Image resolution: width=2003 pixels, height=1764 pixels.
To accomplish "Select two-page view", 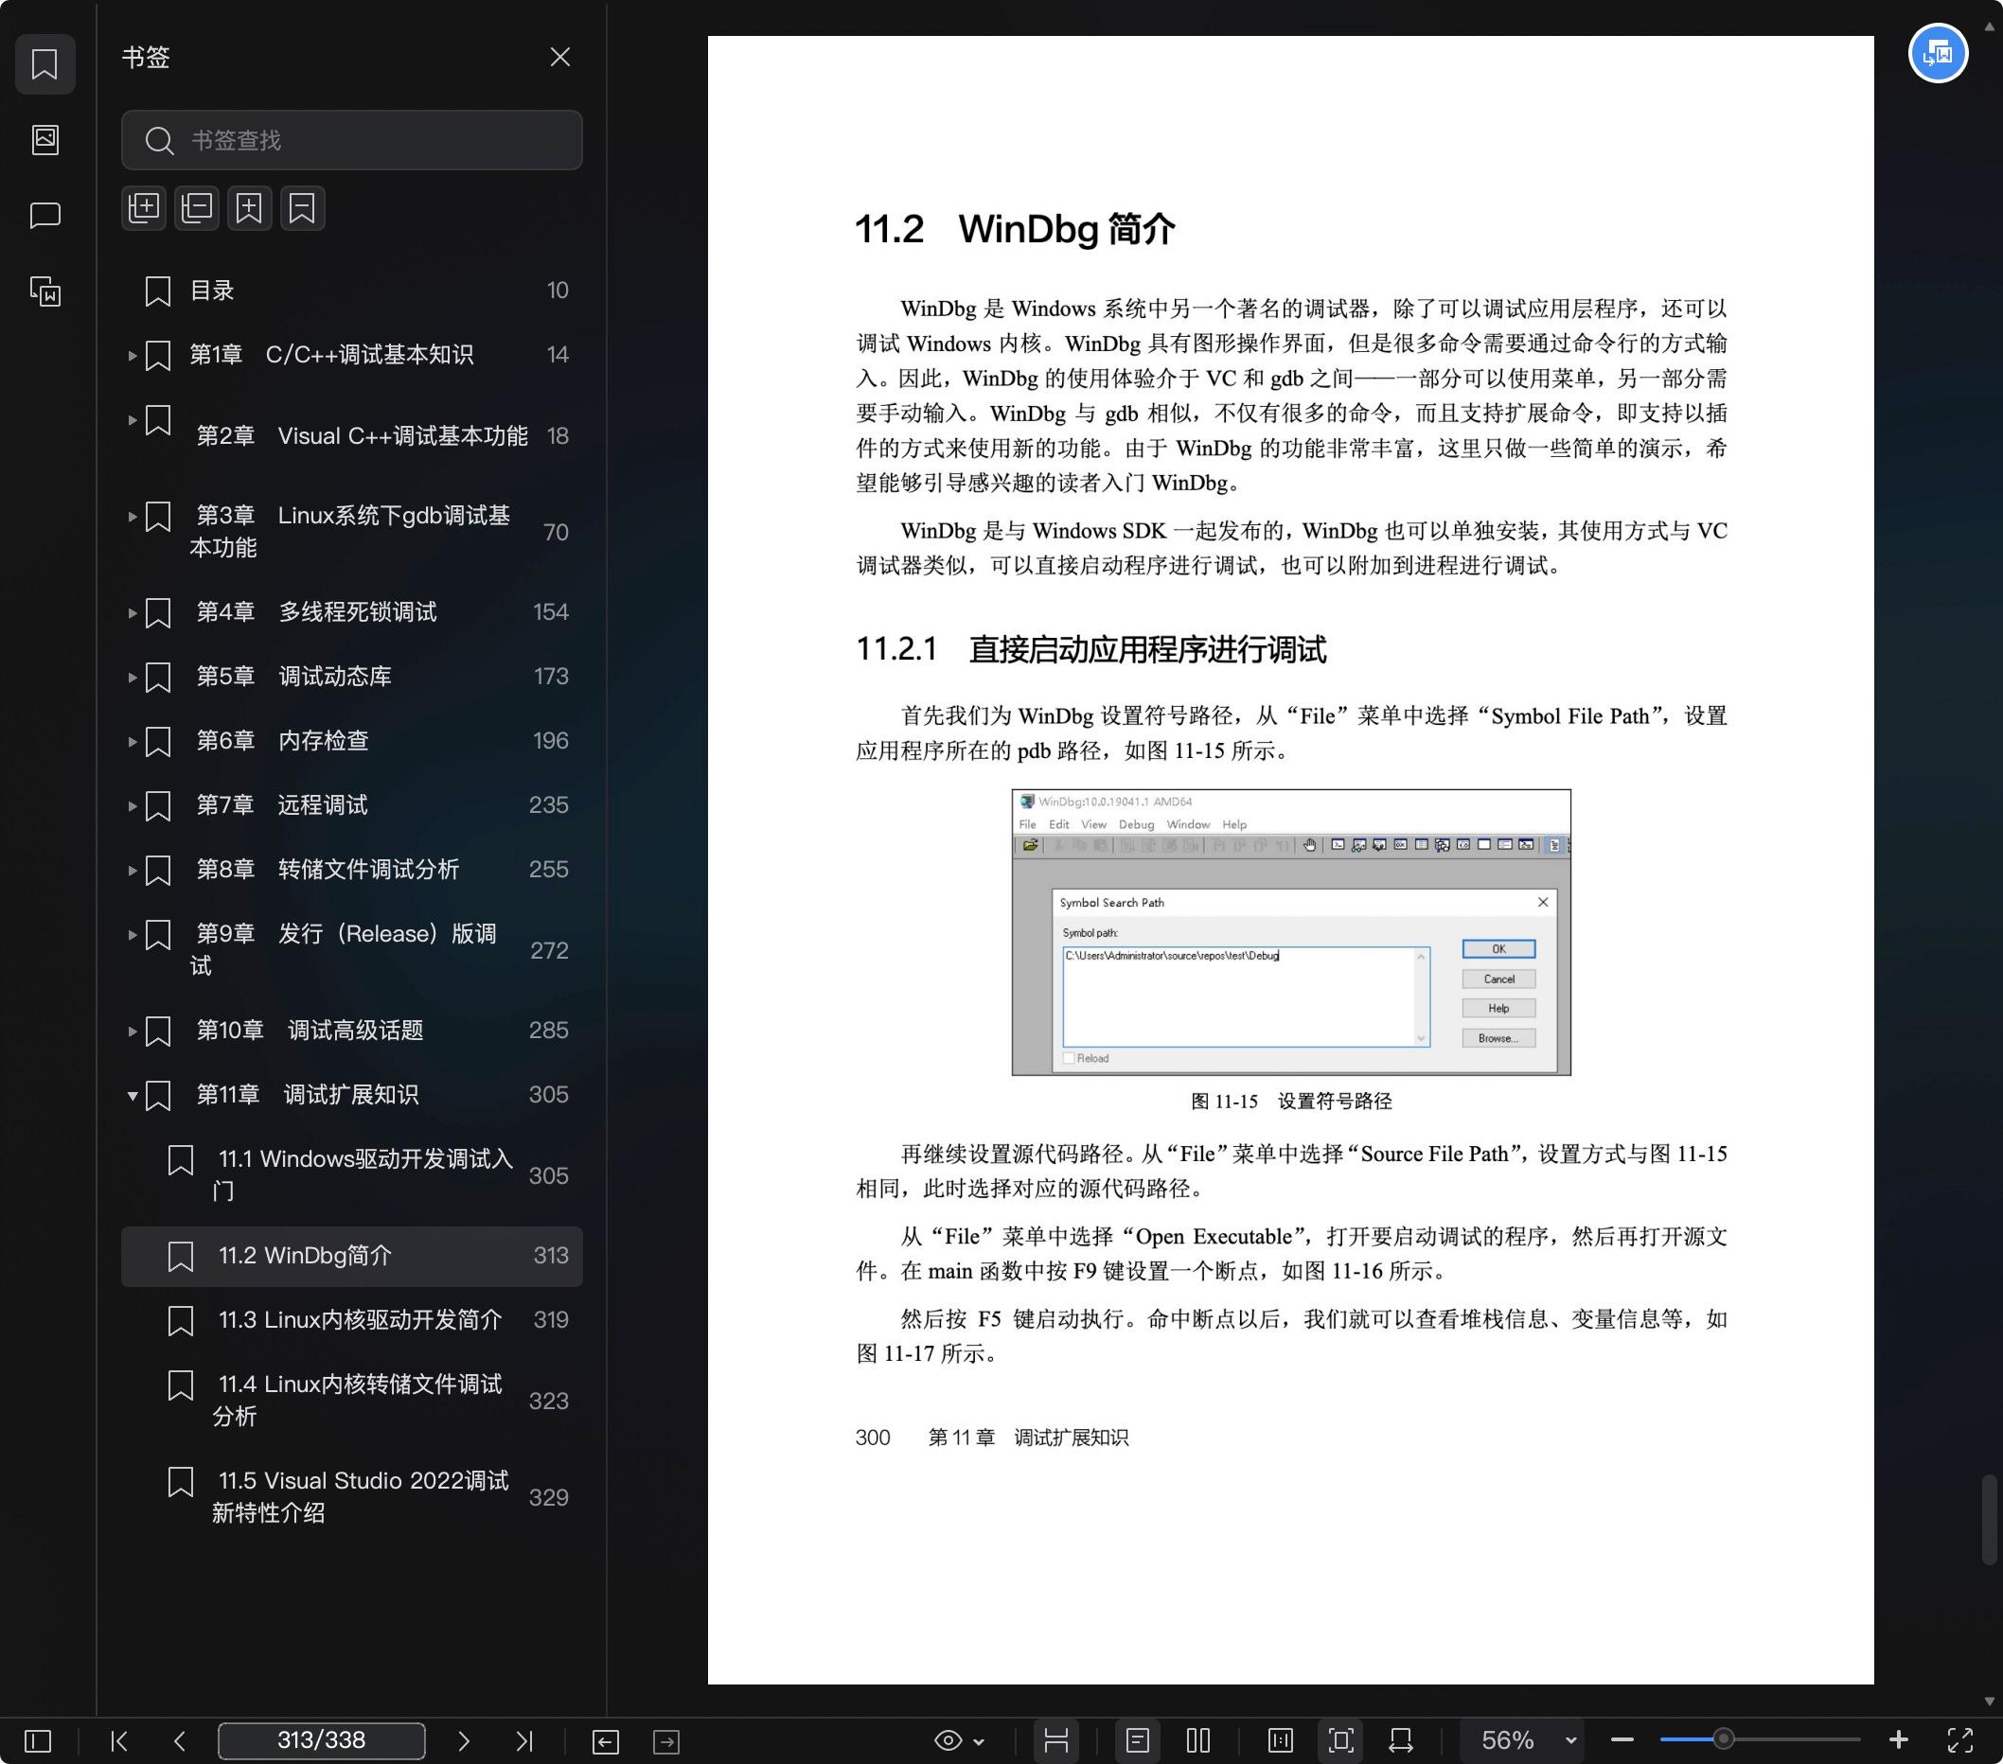I will click(x=1197, y=1740).
